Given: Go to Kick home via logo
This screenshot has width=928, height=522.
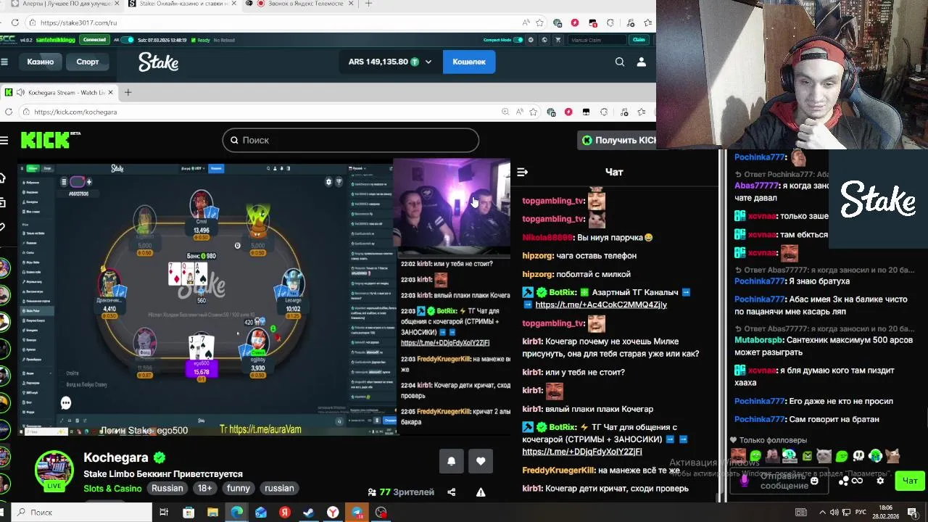Looking at the screenshot, I should pos(45,140).
